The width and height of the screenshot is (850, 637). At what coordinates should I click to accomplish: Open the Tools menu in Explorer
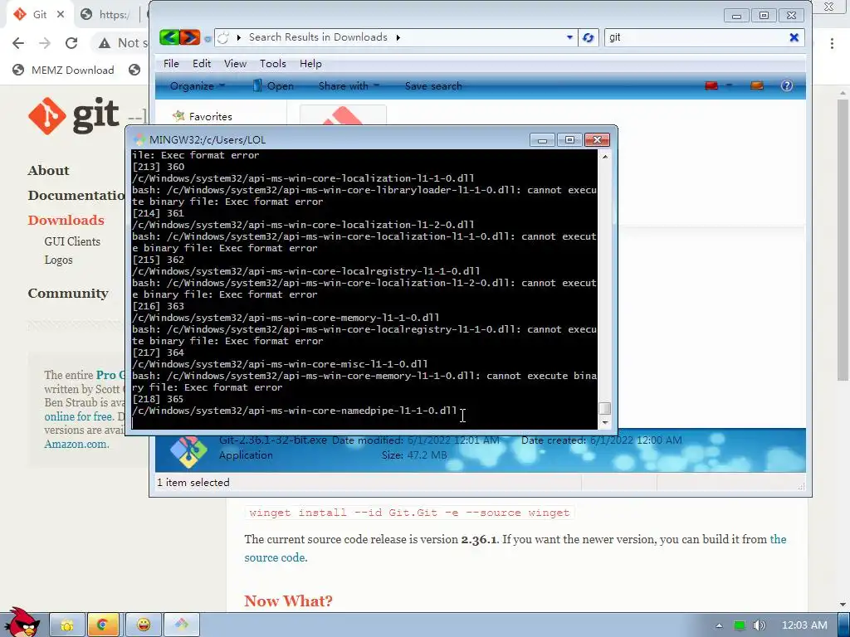[x=272, y=63]
